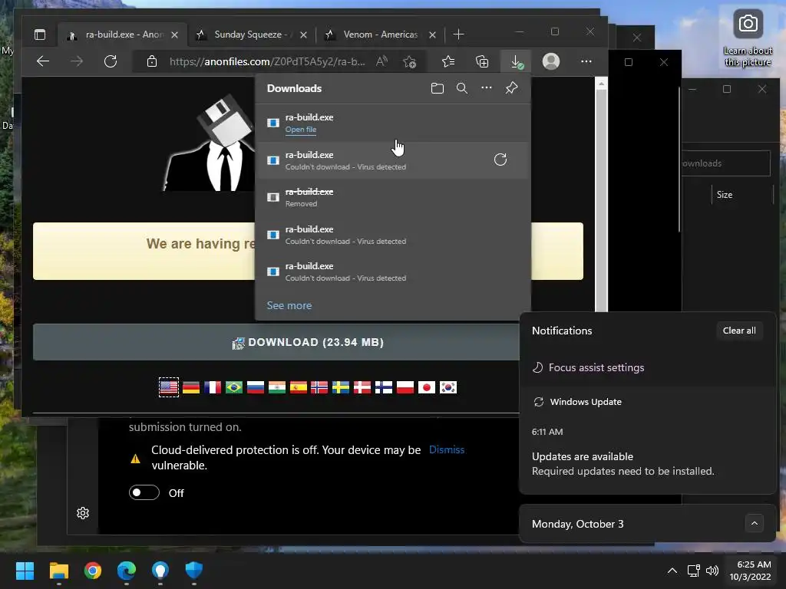
Task: Open clock and date in taskbar
Action: [x=750, y=571]
